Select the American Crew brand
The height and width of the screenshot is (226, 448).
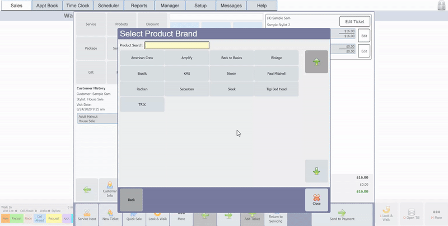(142, 58)
